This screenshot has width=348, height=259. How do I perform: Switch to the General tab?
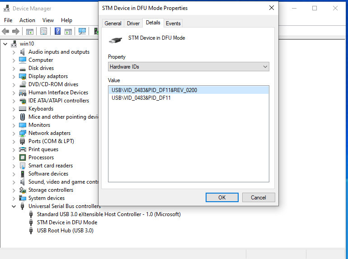point(113,23)
